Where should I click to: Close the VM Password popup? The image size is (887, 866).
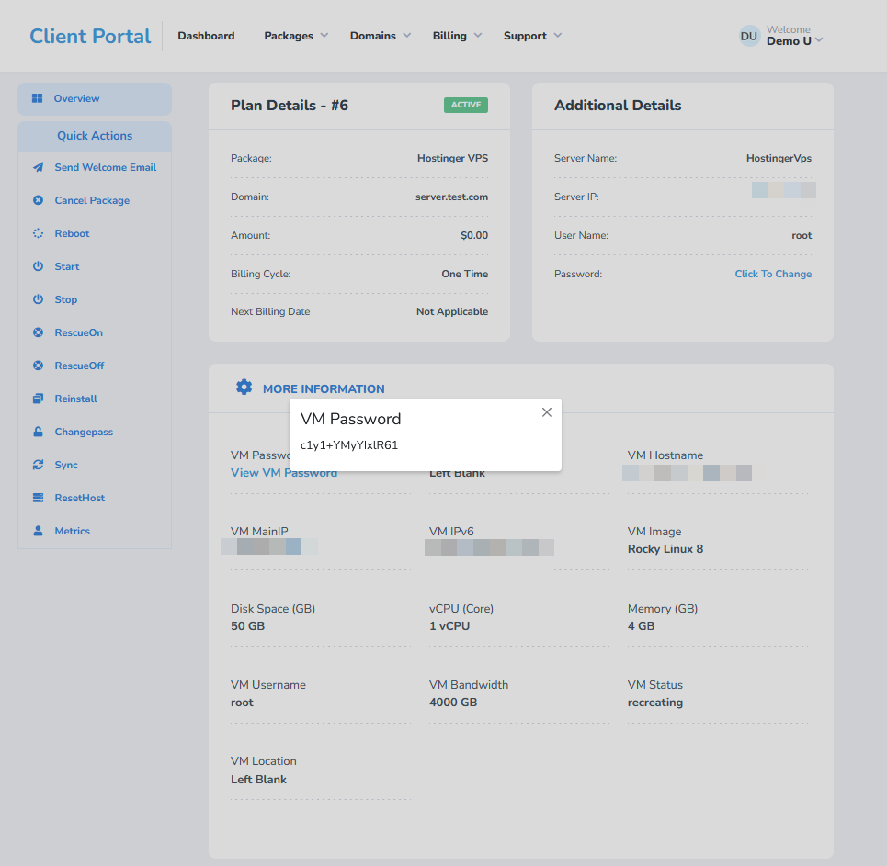546,412
